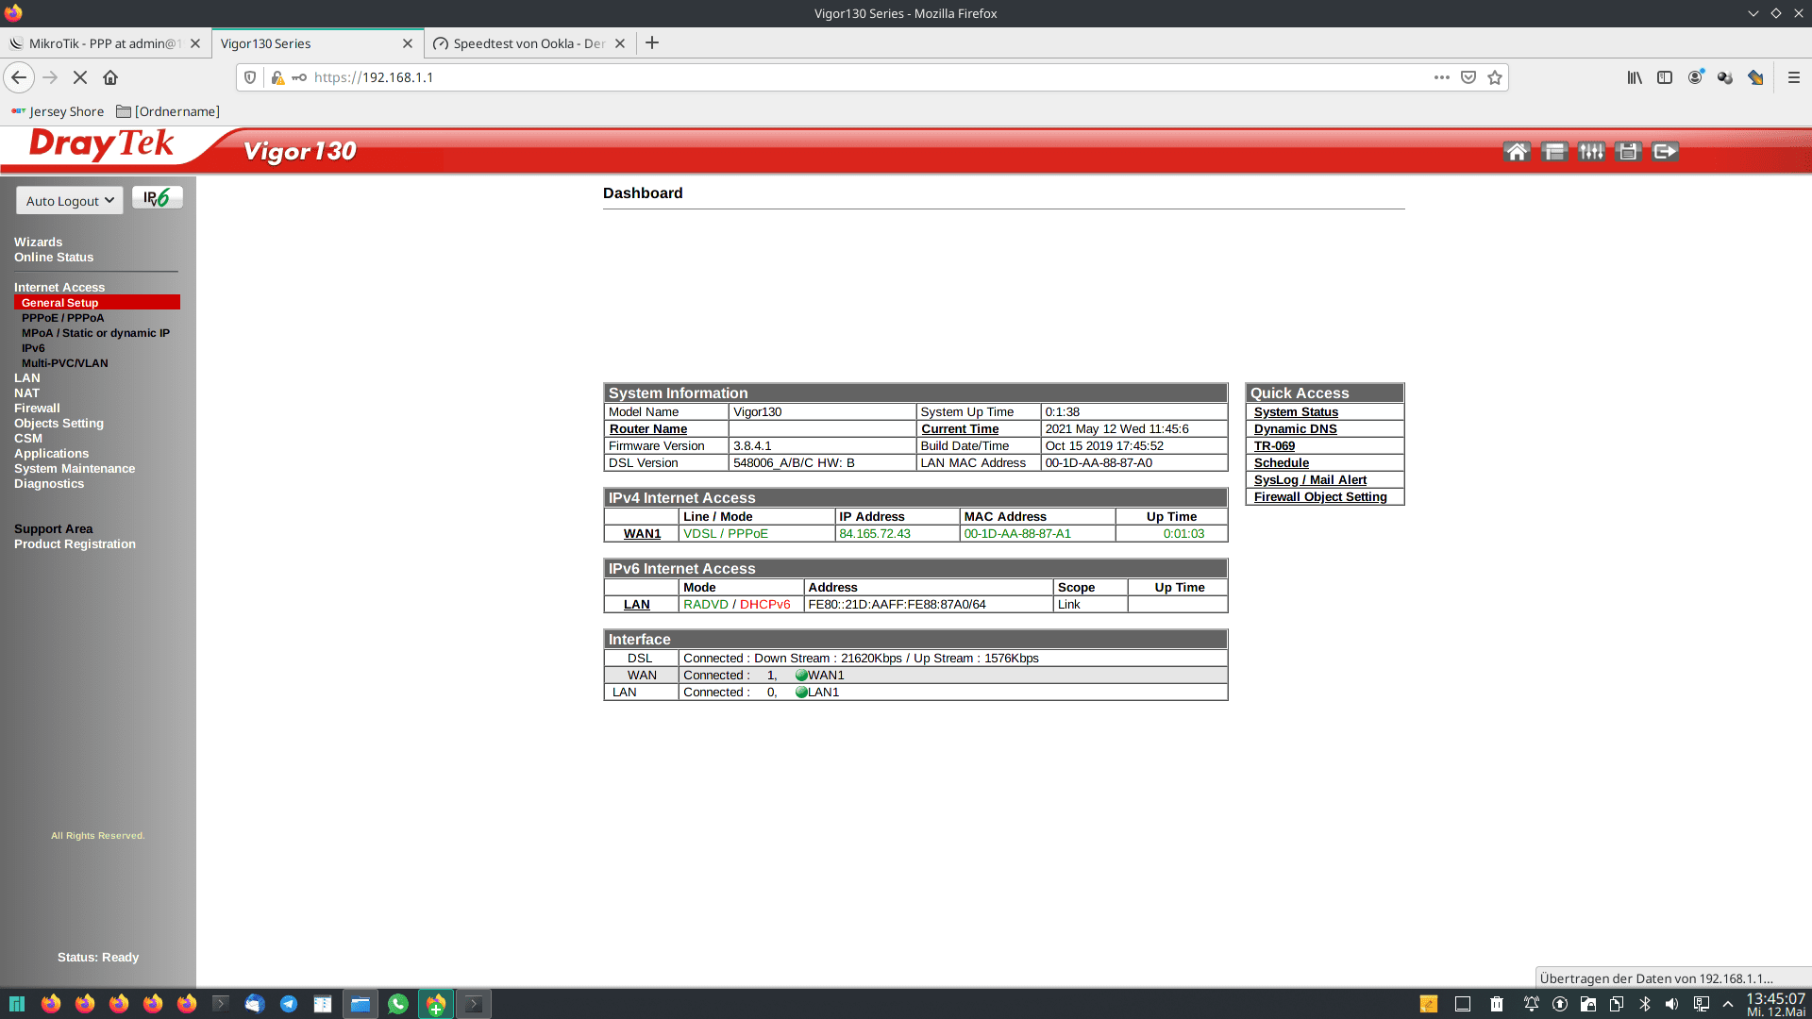Expand the LAN menu in sidebar
Viewport: 1812px width, 1019px height.
(27, 378)
